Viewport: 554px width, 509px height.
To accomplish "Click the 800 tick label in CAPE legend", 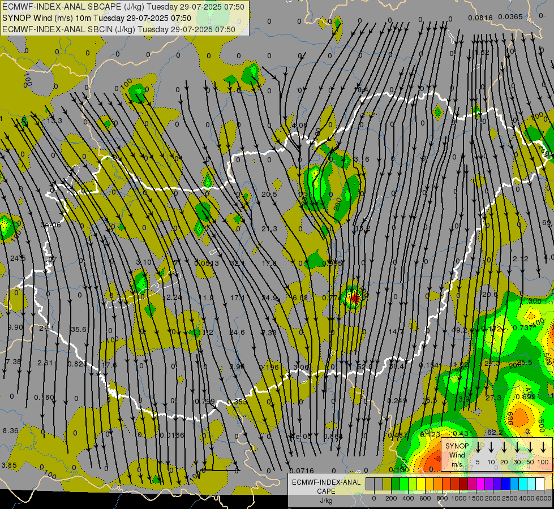I will (x=442, y=498).
